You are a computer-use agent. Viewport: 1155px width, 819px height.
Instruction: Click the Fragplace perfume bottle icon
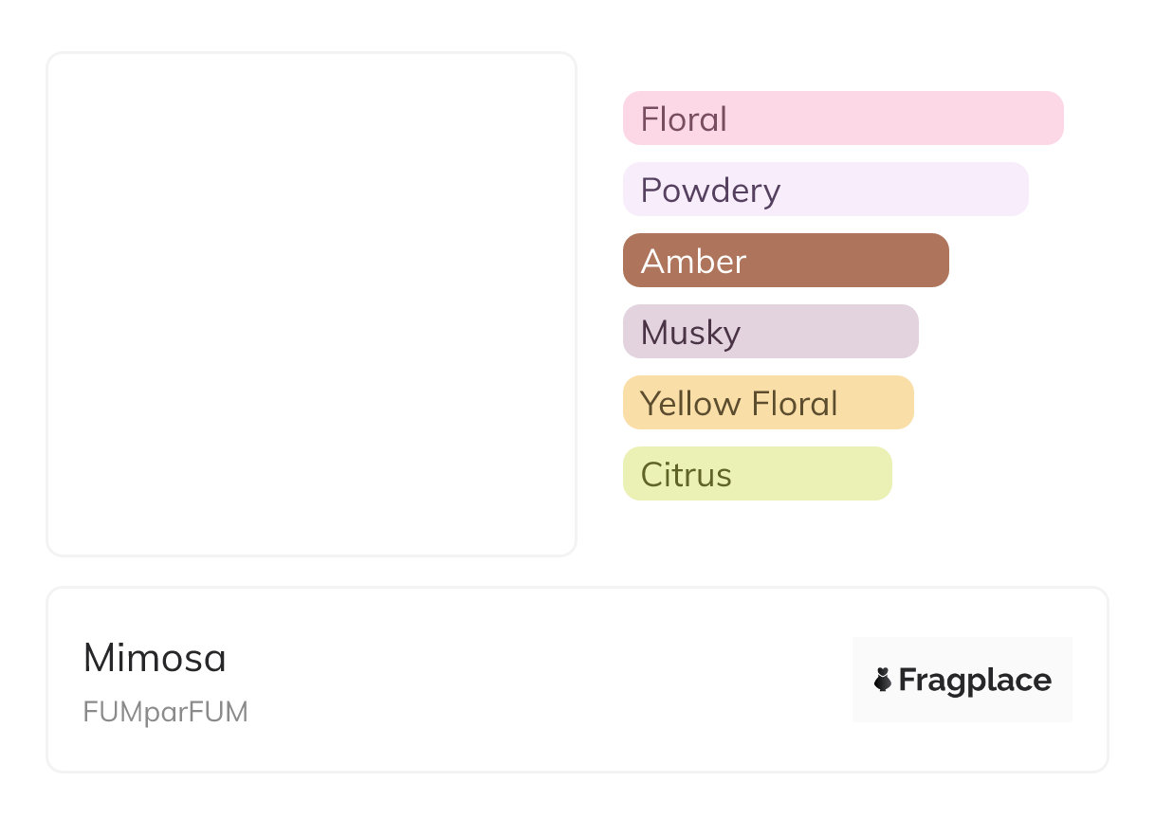tap(883, 680)
